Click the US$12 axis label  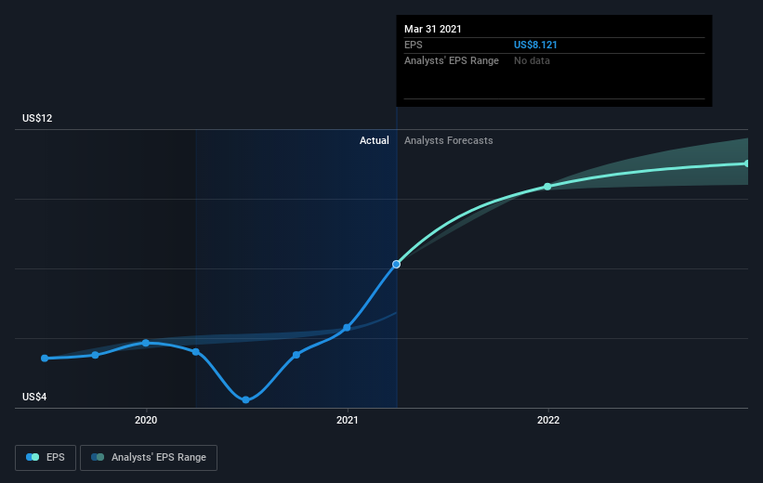pos(37,118)
